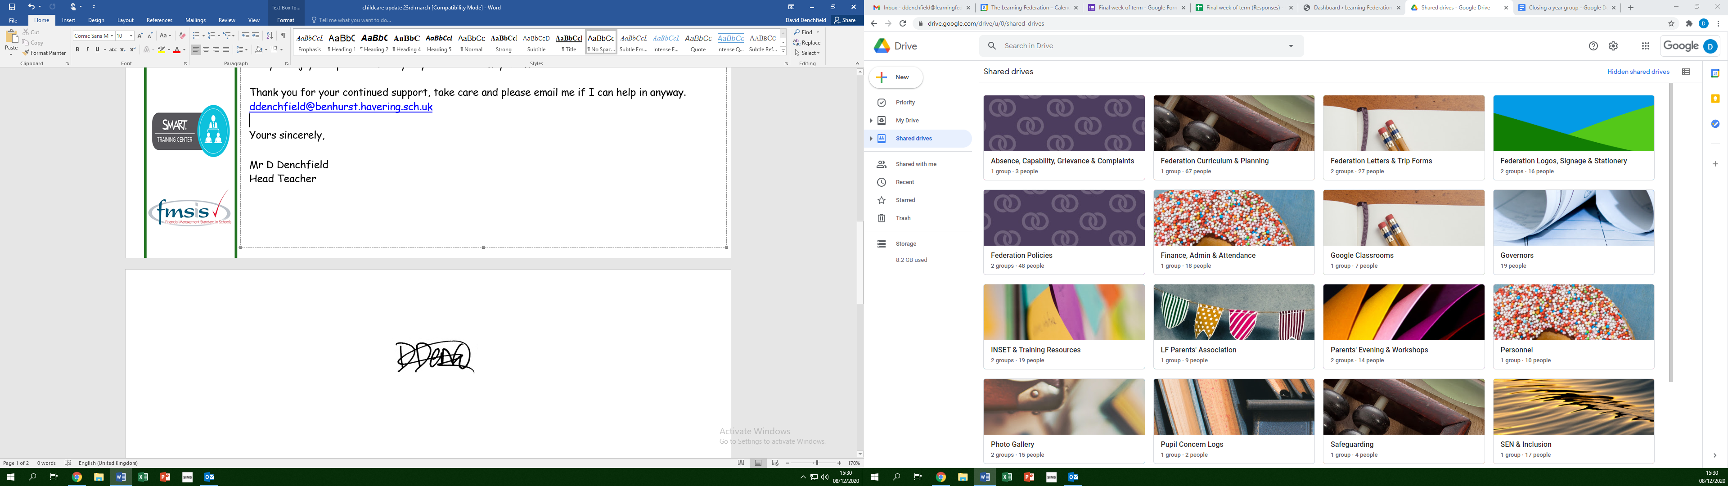Image resolution: width=1728 pixels, height=486 pixels.
Task: Open the Safeguarding shared drive
Action: (x=1403, y=421)
